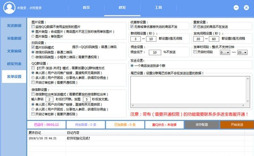
Task: Switch to the 首页 tab
Action: coord(86,8)
